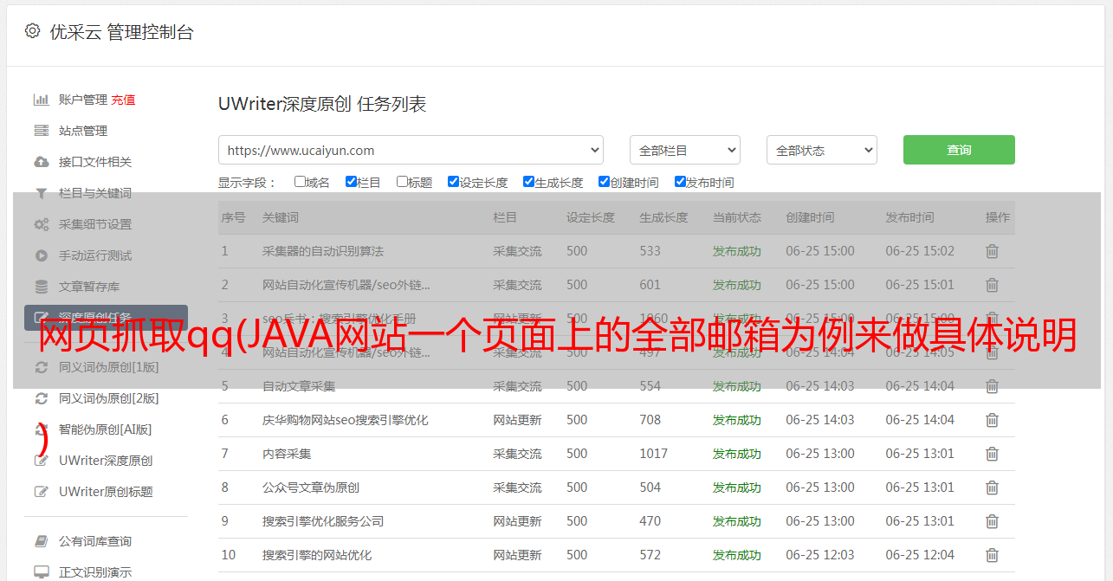The width and height of the screenshot is (1113, 581).
Task: Click the green 查询 button
Action: [958, 150]
